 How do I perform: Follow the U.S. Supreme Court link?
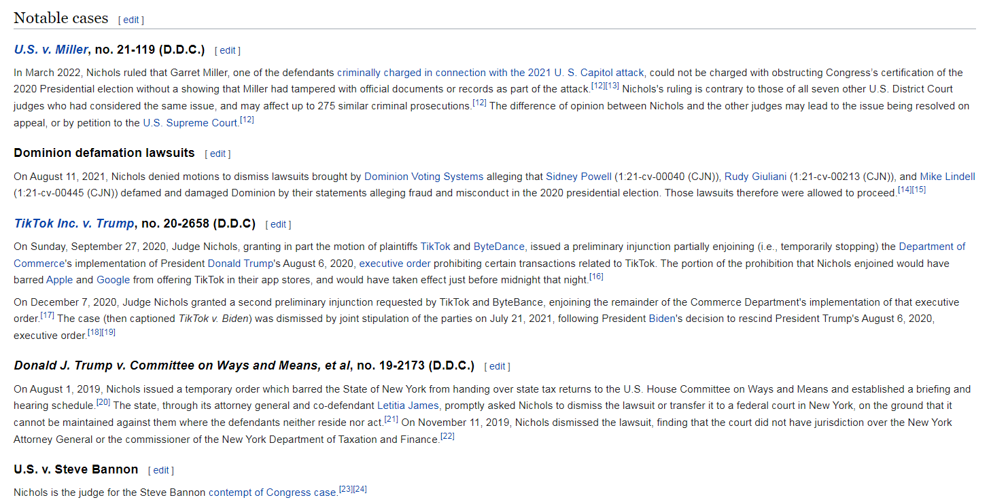(x=190, y=123)
